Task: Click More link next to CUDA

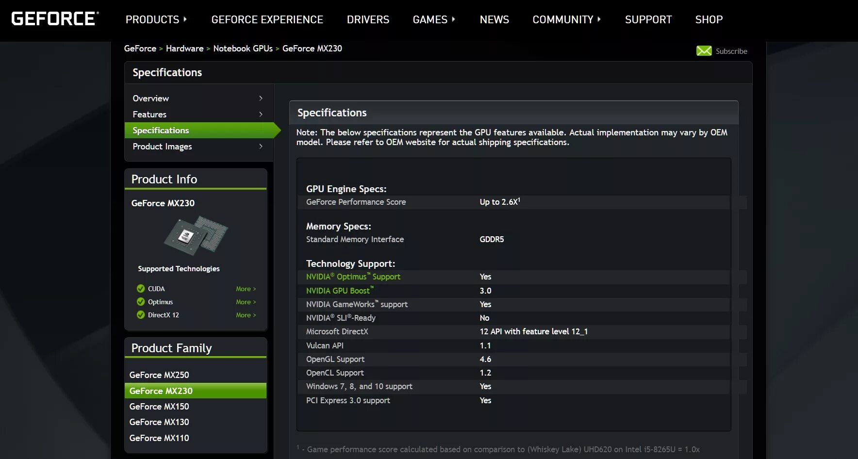Action: click(x=246, y=289)
